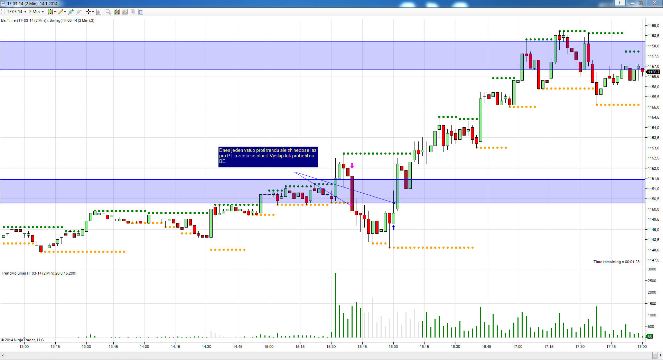Select the pencil drawing tools icon
663x360 pixels.
tap(60, 12)
